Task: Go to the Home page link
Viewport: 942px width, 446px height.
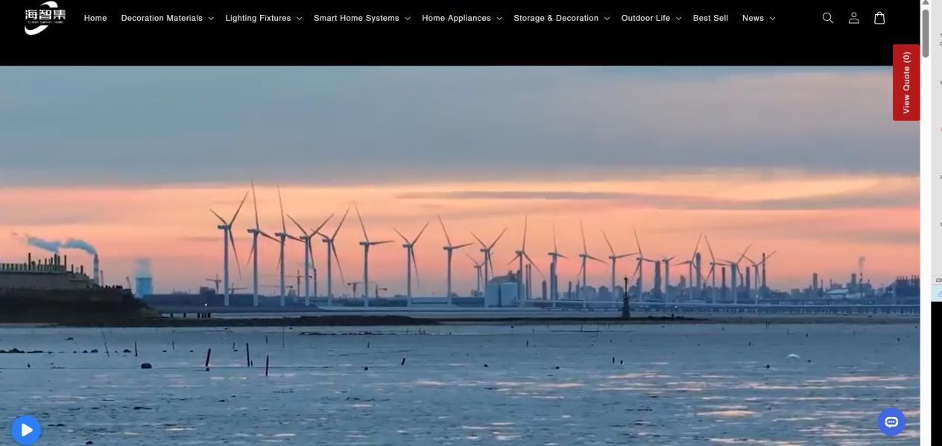Action: (95, 18)
